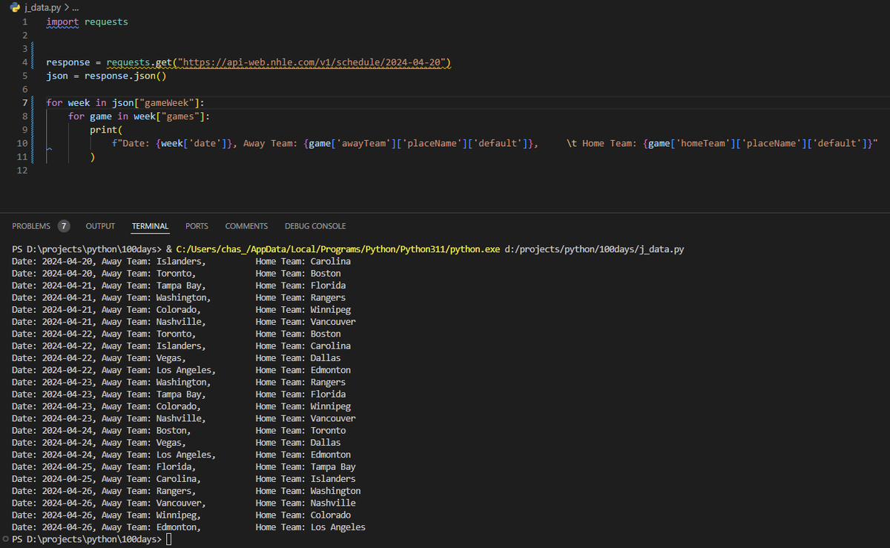The height and width of the screenshot is (548, 890).
Task: Click line number 1 in the gutter
Action: coord(24,22)
